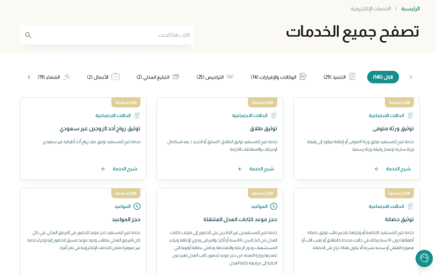Click the page heading تصفح جميع الخدمات
Image resolution: width=436 pixels, height=274 pixels.
coord(353,32)
